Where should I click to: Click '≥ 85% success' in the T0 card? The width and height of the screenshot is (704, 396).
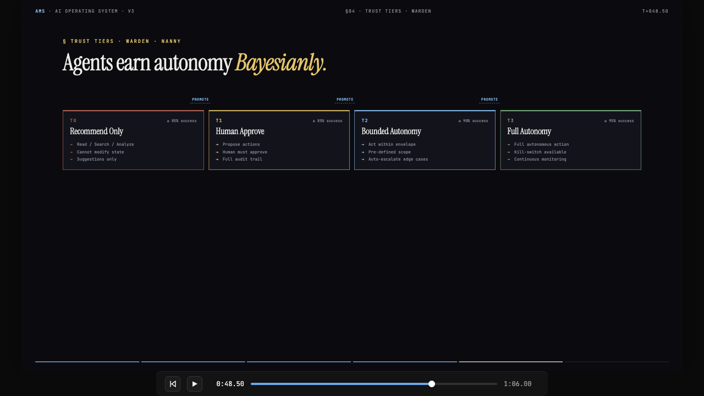click(182, 121)
